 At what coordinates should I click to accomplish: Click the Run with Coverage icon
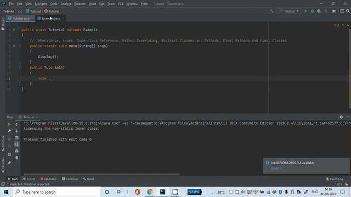[x=319, y=11]
